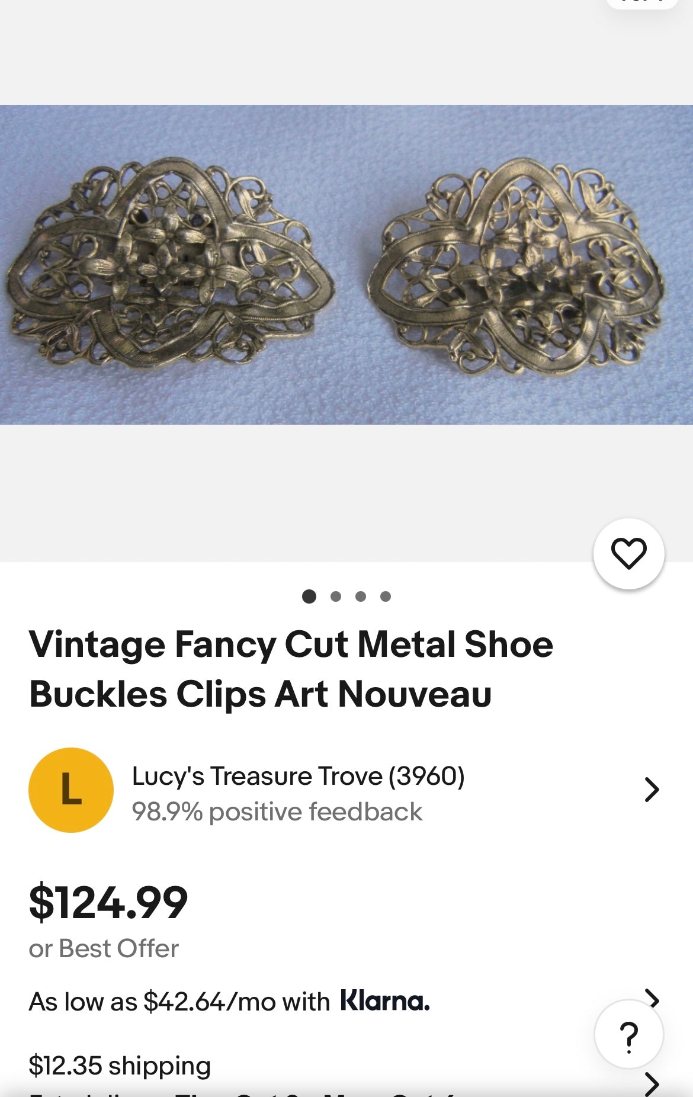Tap the Klarna logo
The height and width of the screenshot is (1097, 693).
(x=385, y=1001)
